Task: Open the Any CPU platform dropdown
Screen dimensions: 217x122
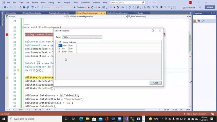Action: [x=63, y=7]
